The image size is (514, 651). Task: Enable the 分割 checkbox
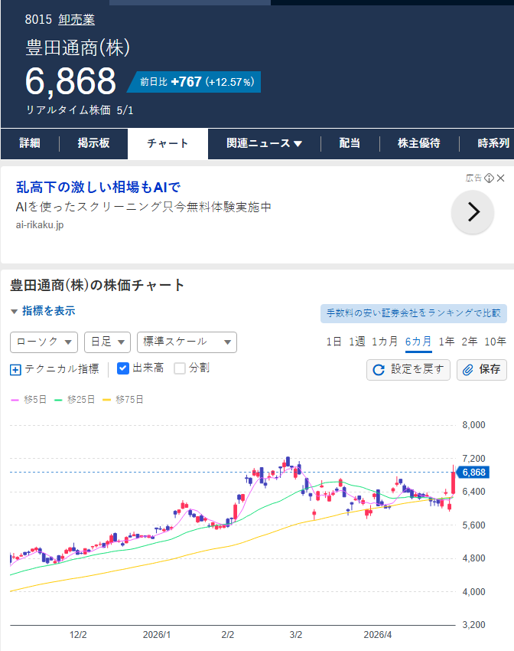pyautogui.click(x=180, y=368)
